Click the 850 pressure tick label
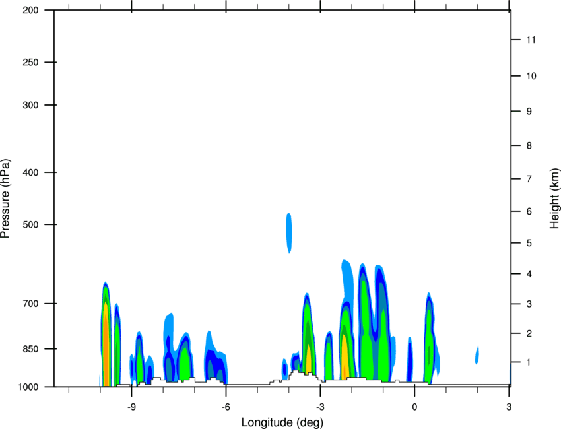 (30, 349)
